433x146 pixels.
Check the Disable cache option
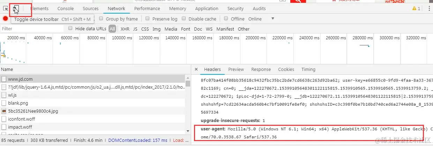pos(184,18)
